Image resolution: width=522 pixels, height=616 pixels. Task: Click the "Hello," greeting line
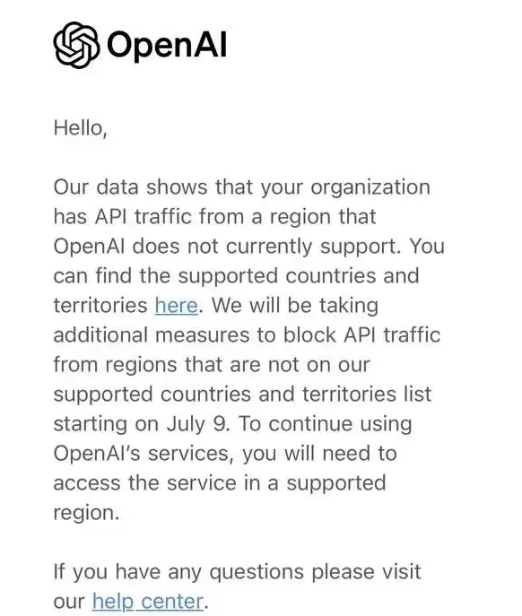point(80,128)
